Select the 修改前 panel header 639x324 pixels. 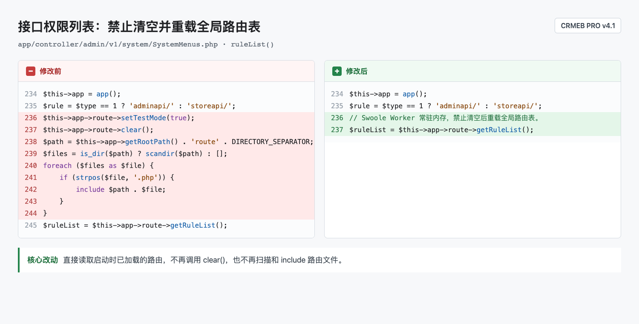tap(166, 71)
